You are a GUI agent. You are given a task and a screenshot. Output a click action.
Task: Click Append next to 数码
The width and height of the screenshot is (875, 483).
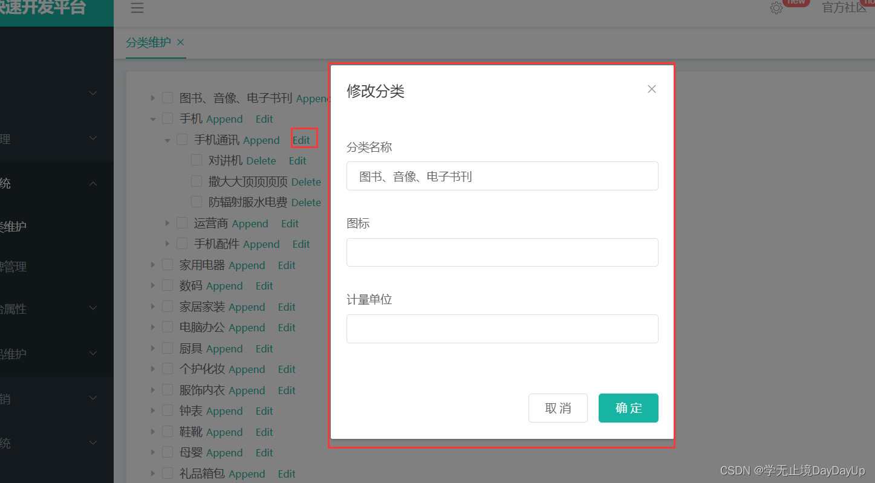point(224,286)
